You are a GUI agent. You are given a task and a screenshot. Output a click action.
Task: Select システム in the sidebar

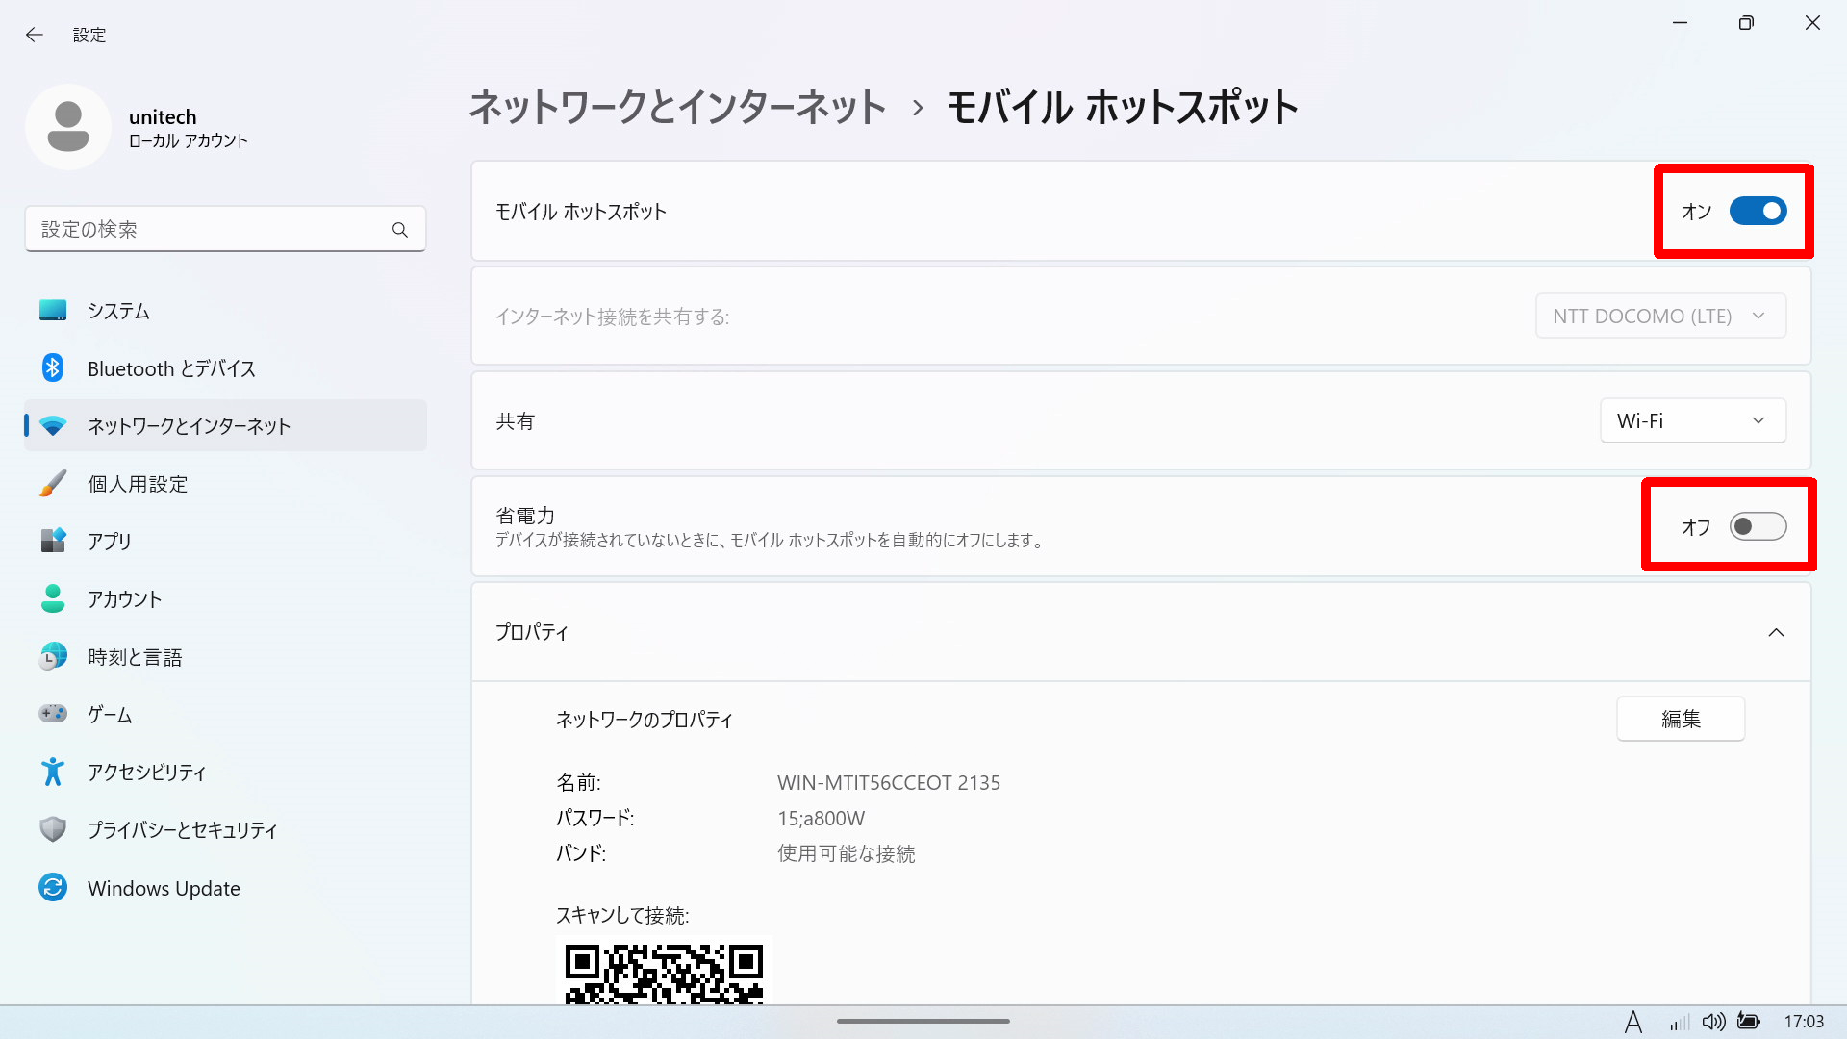pos(118,311)
